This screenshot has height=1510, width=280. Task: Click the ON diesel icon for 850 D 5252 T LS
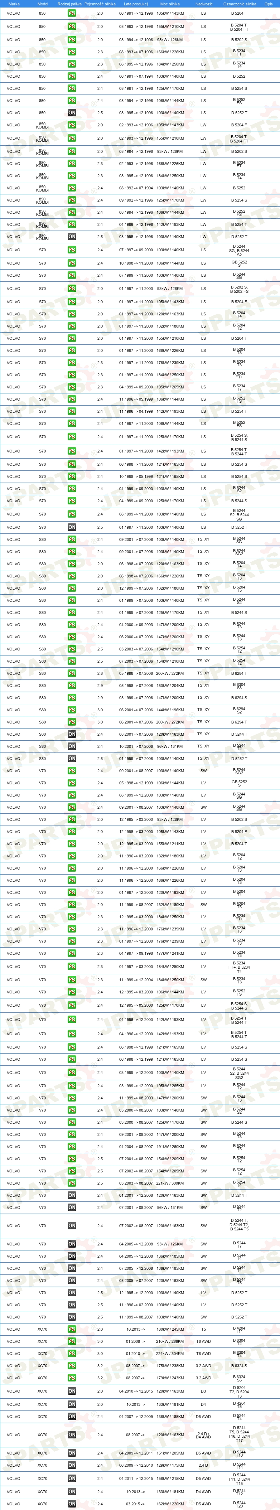[x=72, y=112]
